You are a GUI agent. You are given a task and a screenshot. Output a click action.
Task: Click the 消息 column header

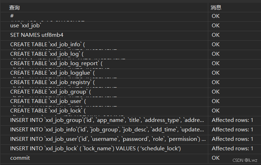click(x=216, y=7)
